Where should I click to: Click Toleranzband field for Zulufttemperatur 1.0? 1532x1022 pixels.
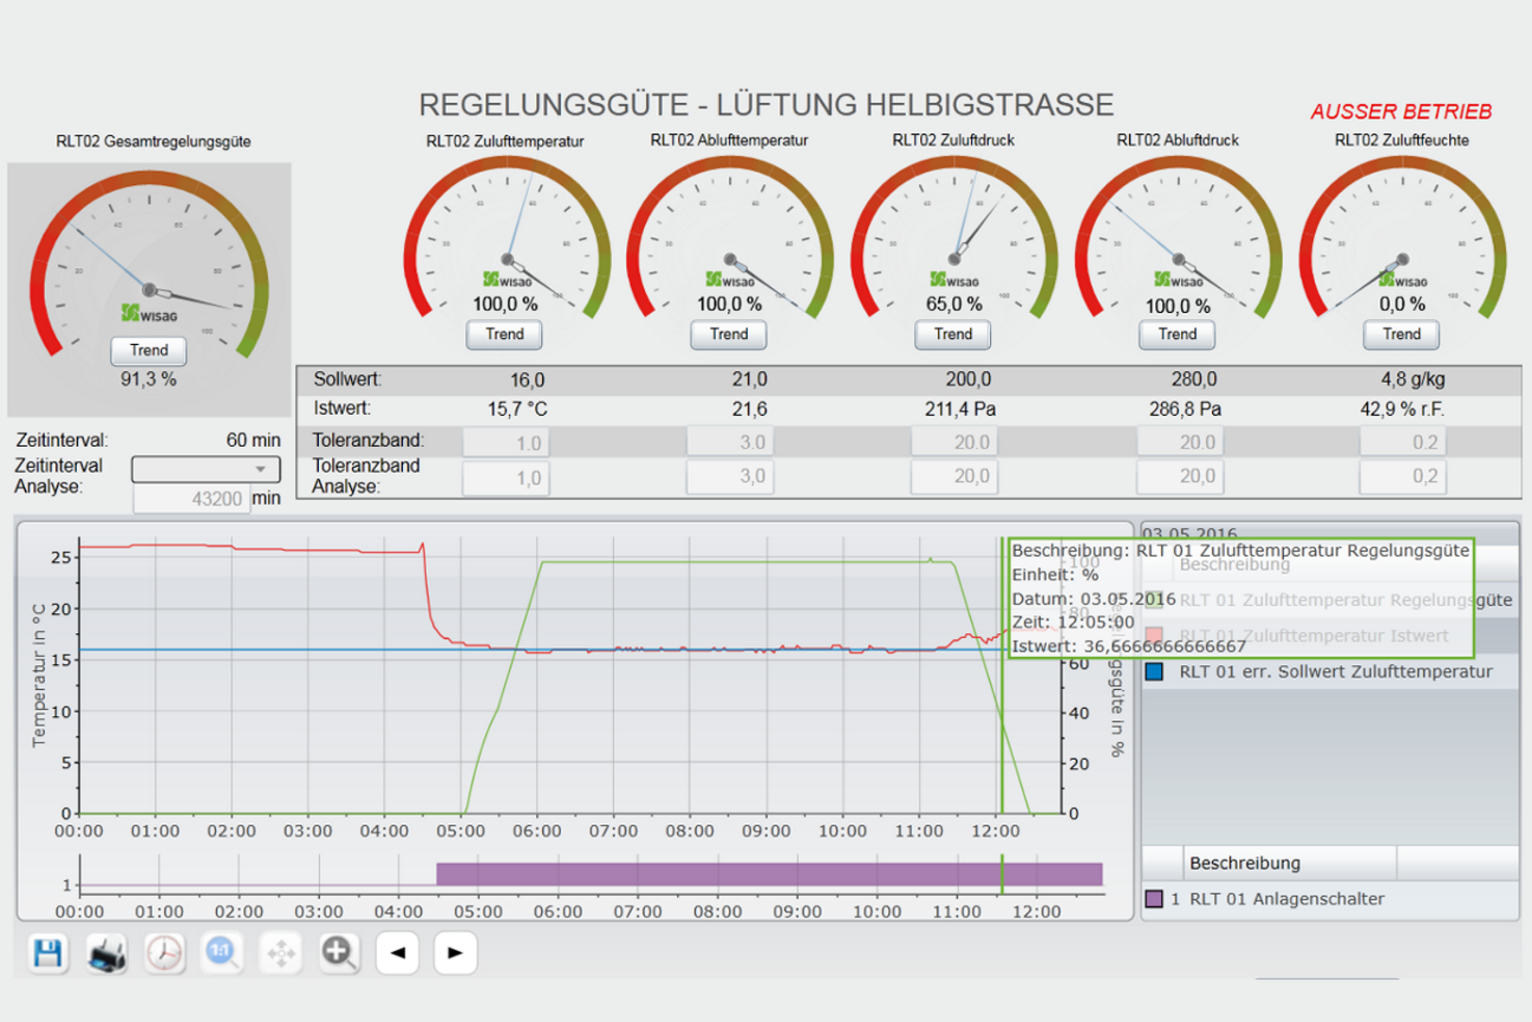[x=506, y=442]
